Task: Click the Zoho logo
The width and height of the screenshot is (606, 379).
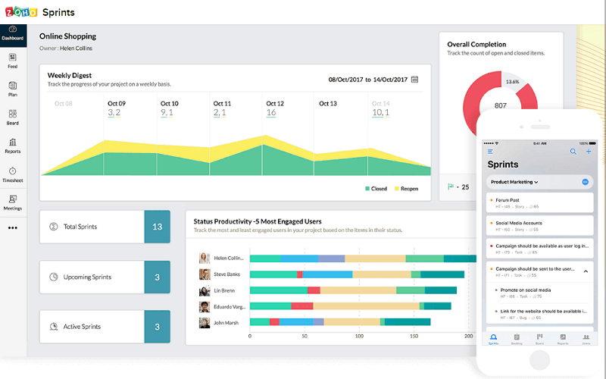Action: tap(21, 12)
